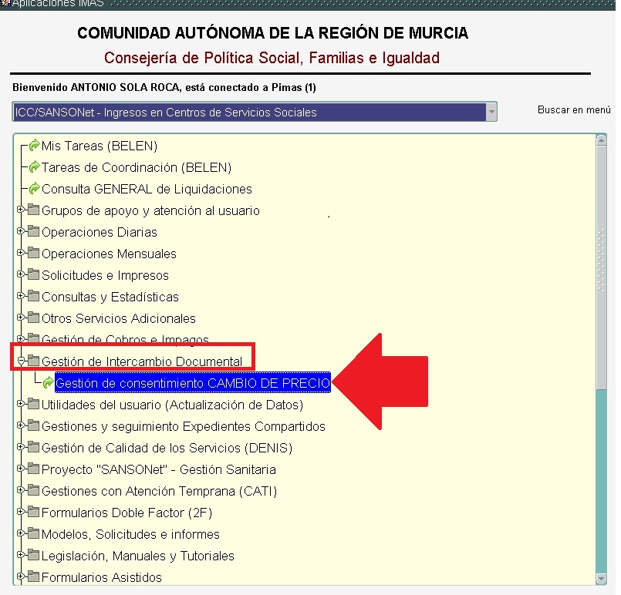Click the Buscar en menú link
Screen dimensions: 621x595
point(574,110)
